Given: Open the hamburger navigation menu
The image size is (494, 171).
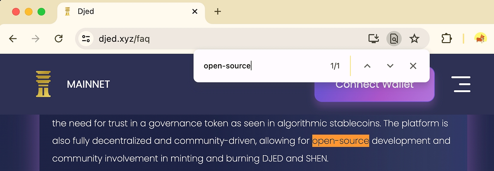Looking at the screenshot, I should point(462,84).
